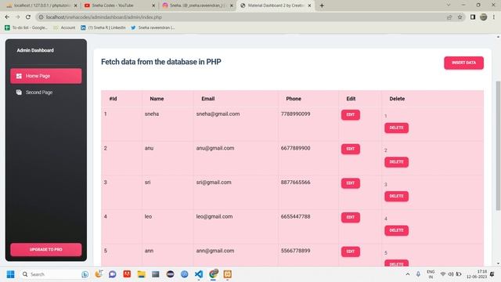Image resolution: width=501 pixels, height=282 pixels.
Task: Open the notifications icon in tray
Action: click(x=492, y=274)
